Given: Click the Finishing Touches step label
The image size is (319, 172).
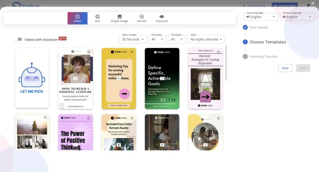Looking at the screenshot, I should pyautogui.click(x=264, y=57).
